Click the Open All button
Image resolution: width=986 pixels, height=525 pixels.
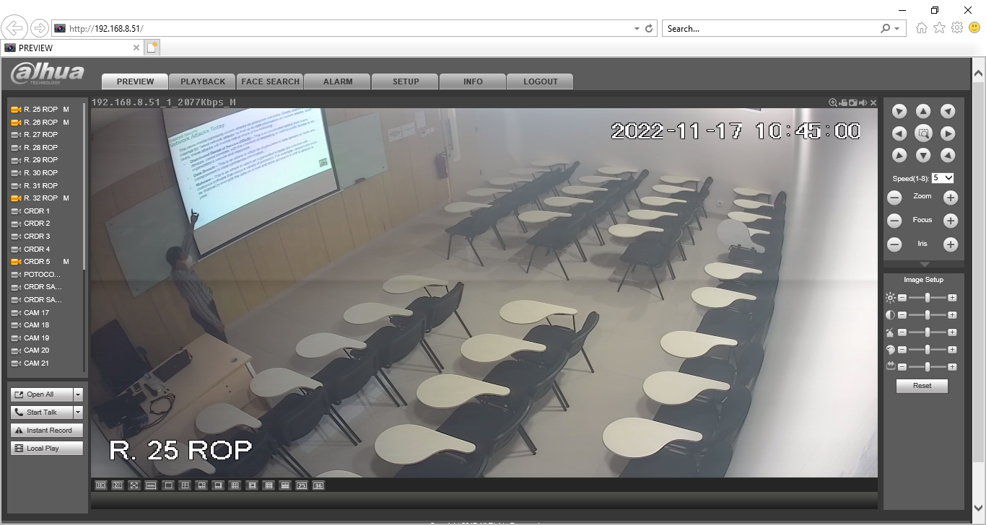(42, 394)
